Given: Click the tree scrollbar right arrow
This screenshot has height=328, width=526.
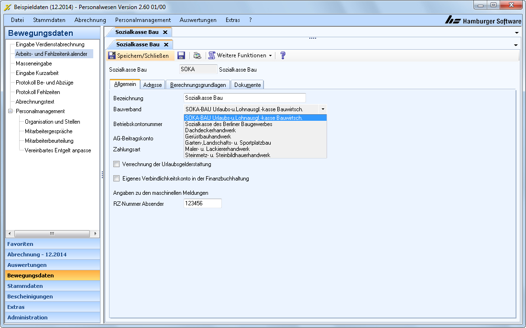Looking at the screenshot, I should (x=95, y=233).
